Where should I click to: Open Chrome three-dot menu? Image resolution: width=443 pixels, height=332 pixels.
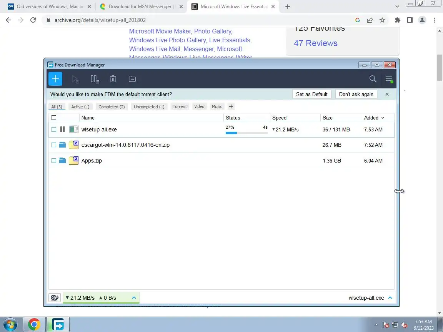coord(435,20)
